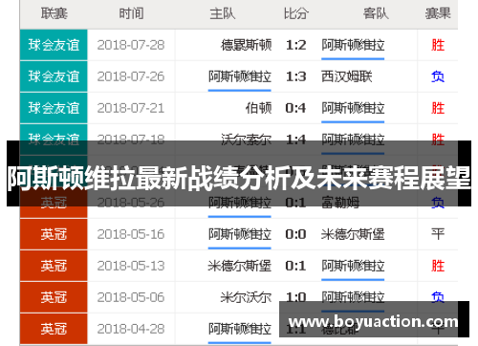Click the date 2018-07-28

[131, 45]
